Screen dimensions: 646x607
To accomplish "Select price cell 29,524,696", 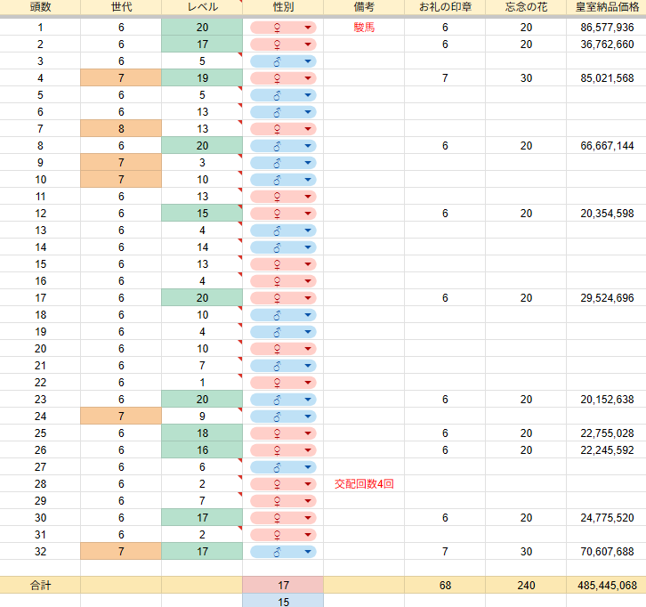I will pyautogui.click(x=607, y=298).
